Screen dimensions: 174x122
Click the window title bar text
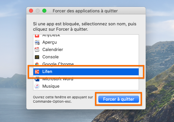click(x=85, y=11)
